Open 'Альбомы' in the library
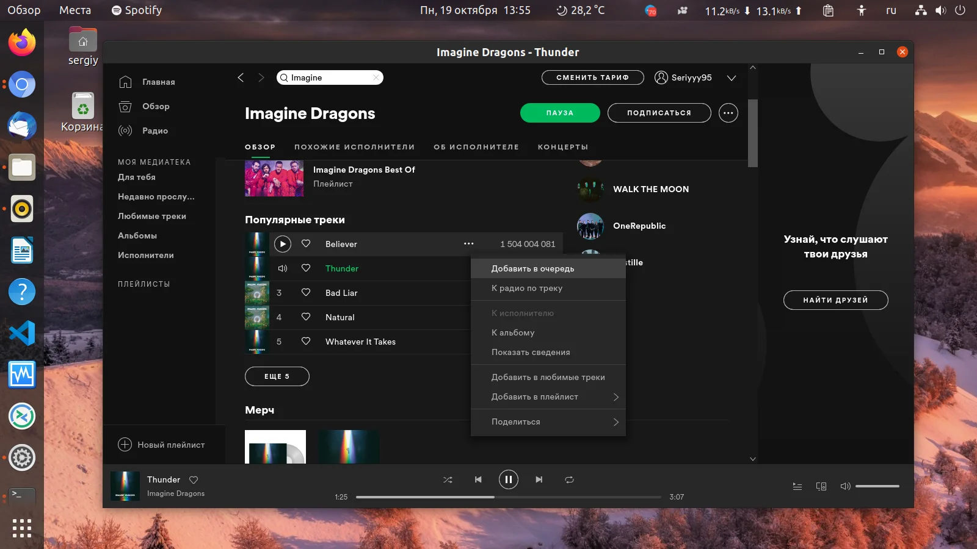The width and height of the screenshot is (977, 549). pos(137,235)
